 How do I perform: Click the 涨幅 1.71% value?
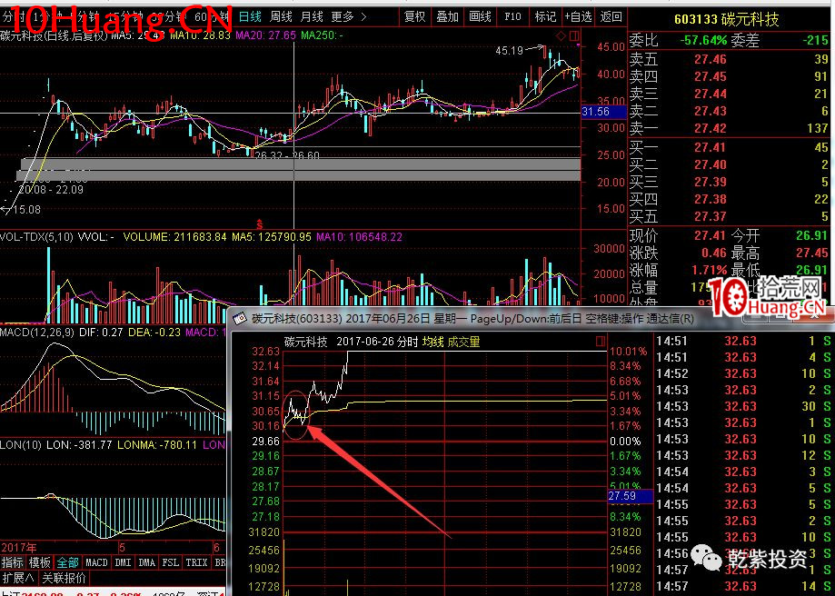710,270
